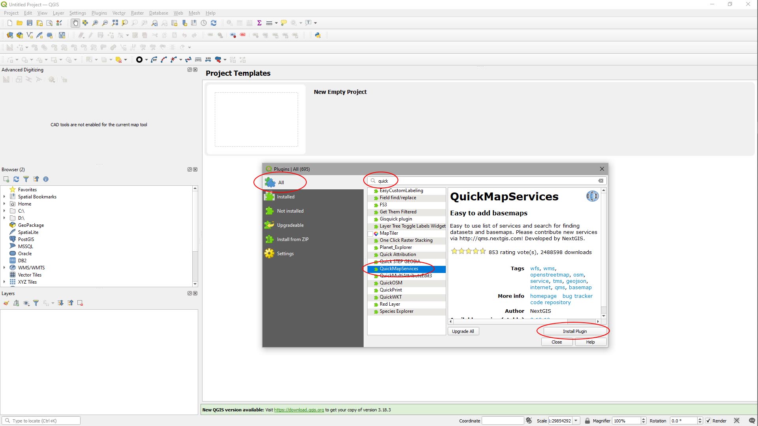Click the Zoom Full extent icon
Screen dimensions: 758x426
[115, 23]
